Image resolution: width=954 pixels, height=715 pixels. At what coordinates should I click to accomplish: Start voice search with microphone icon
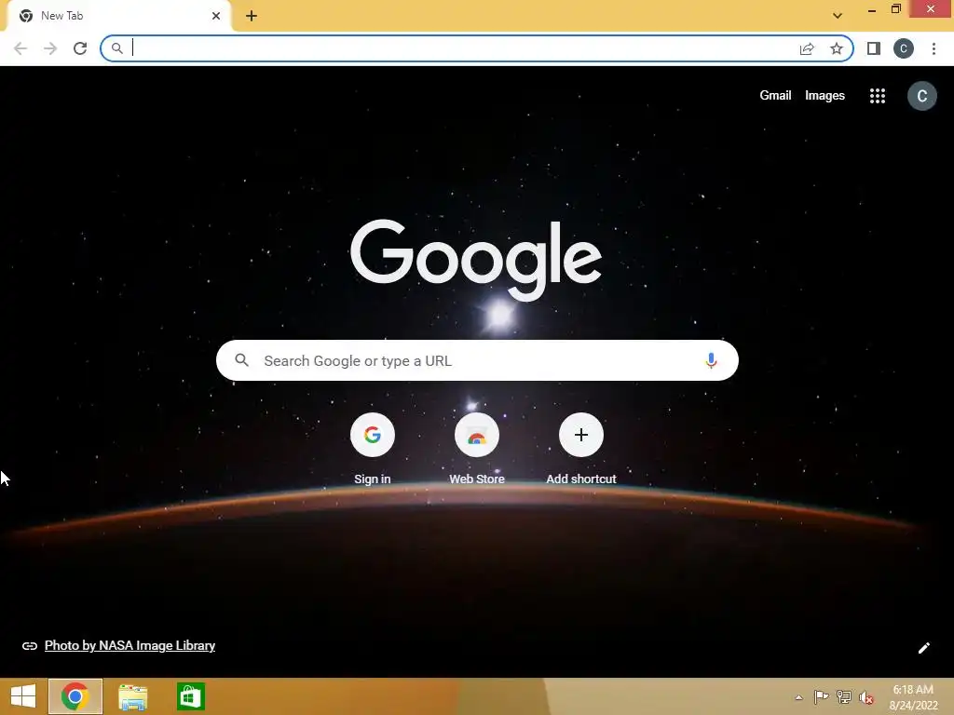click(x=711, y=360)
